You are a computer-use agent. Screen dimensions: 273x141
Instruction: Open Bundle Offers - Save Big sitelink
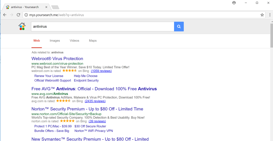[52, 131]
